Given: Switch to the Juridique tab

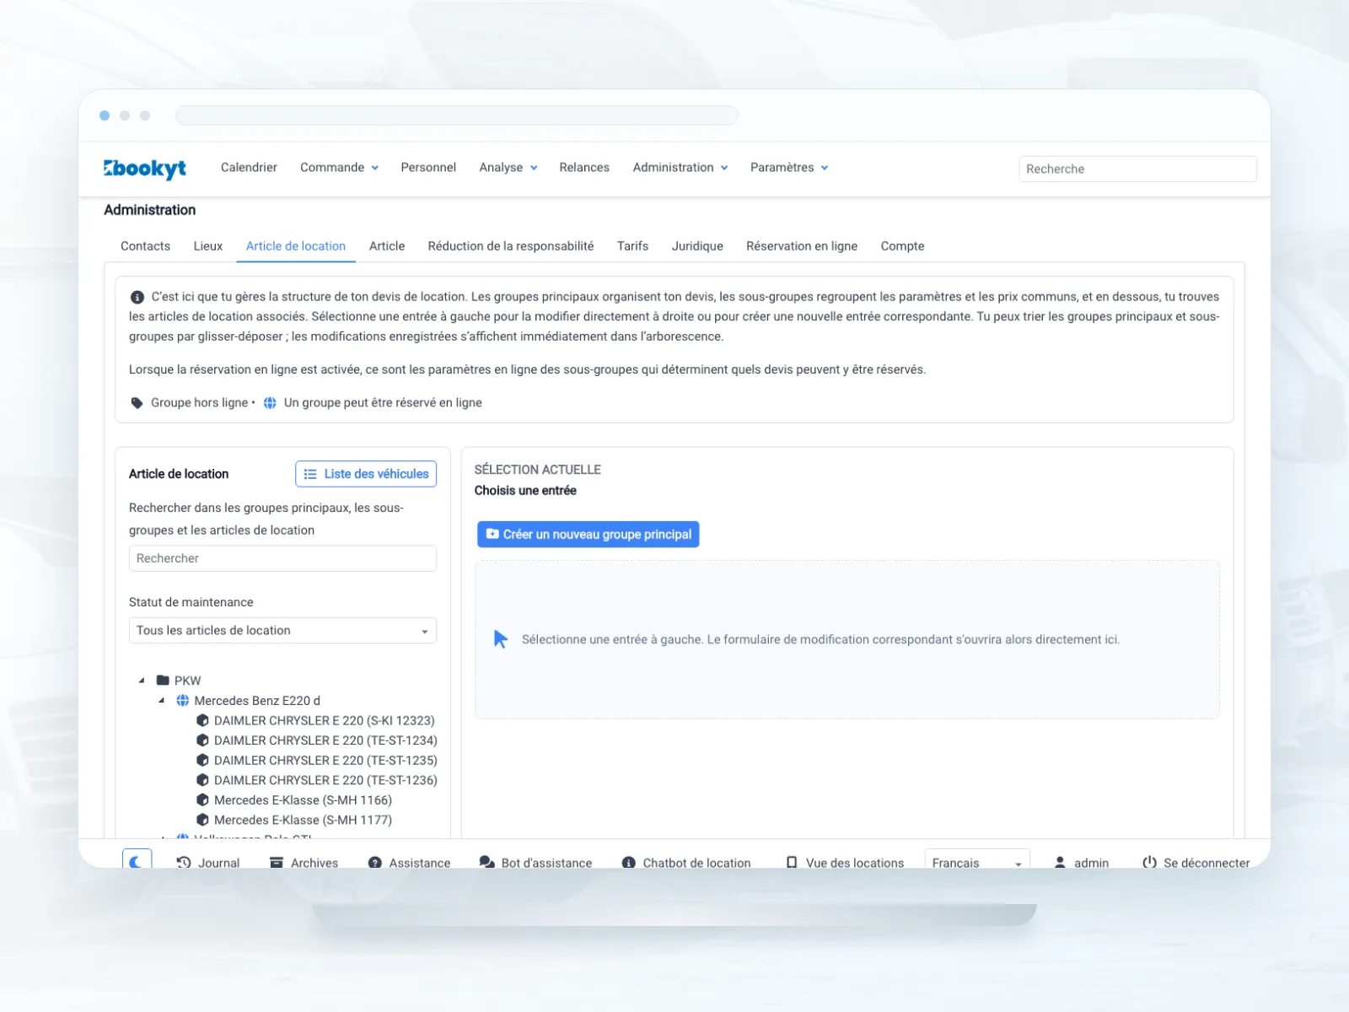Looking at the screenshot, I should (x=697, y=246).
